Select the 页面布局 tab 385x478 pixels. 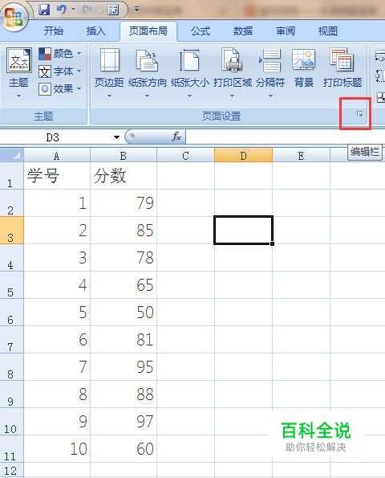(148, 31)
